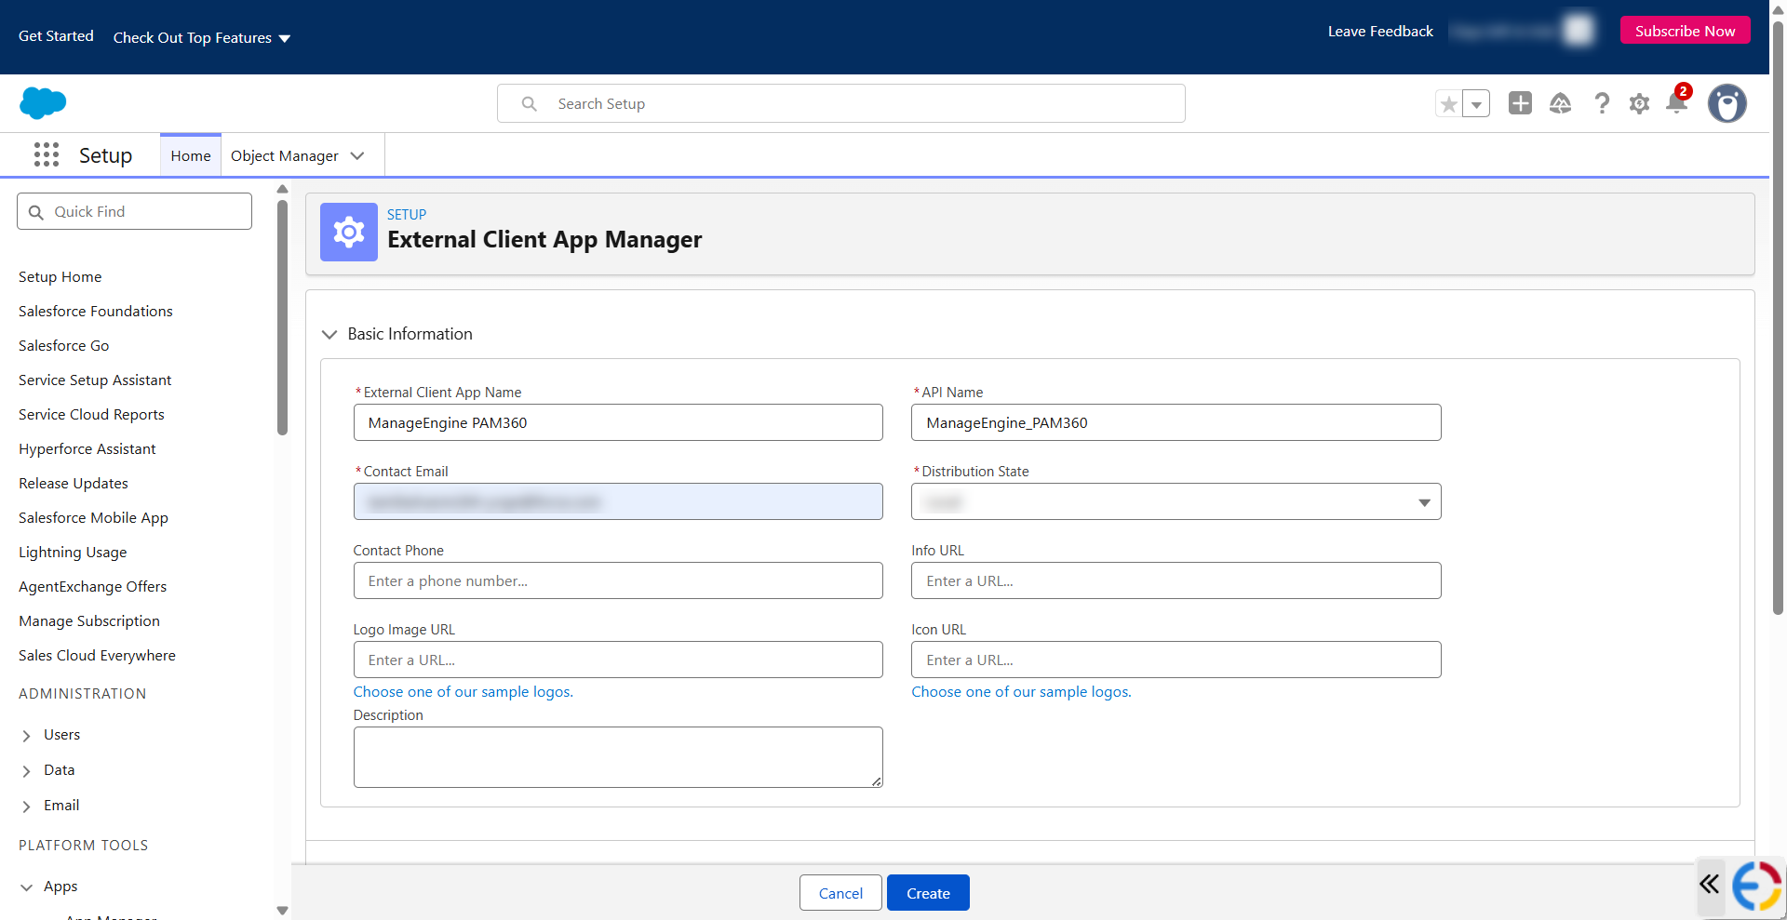Viewport: 1787px width, 920px height.
Task: Open the favorites list dropdown arrow
Action: pos(1476,103)
